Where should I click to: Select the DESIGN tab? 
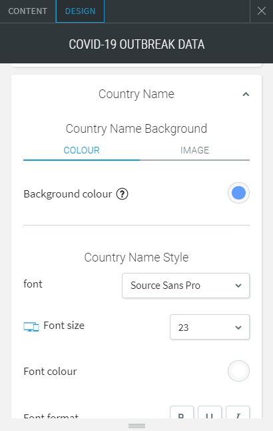80,11
